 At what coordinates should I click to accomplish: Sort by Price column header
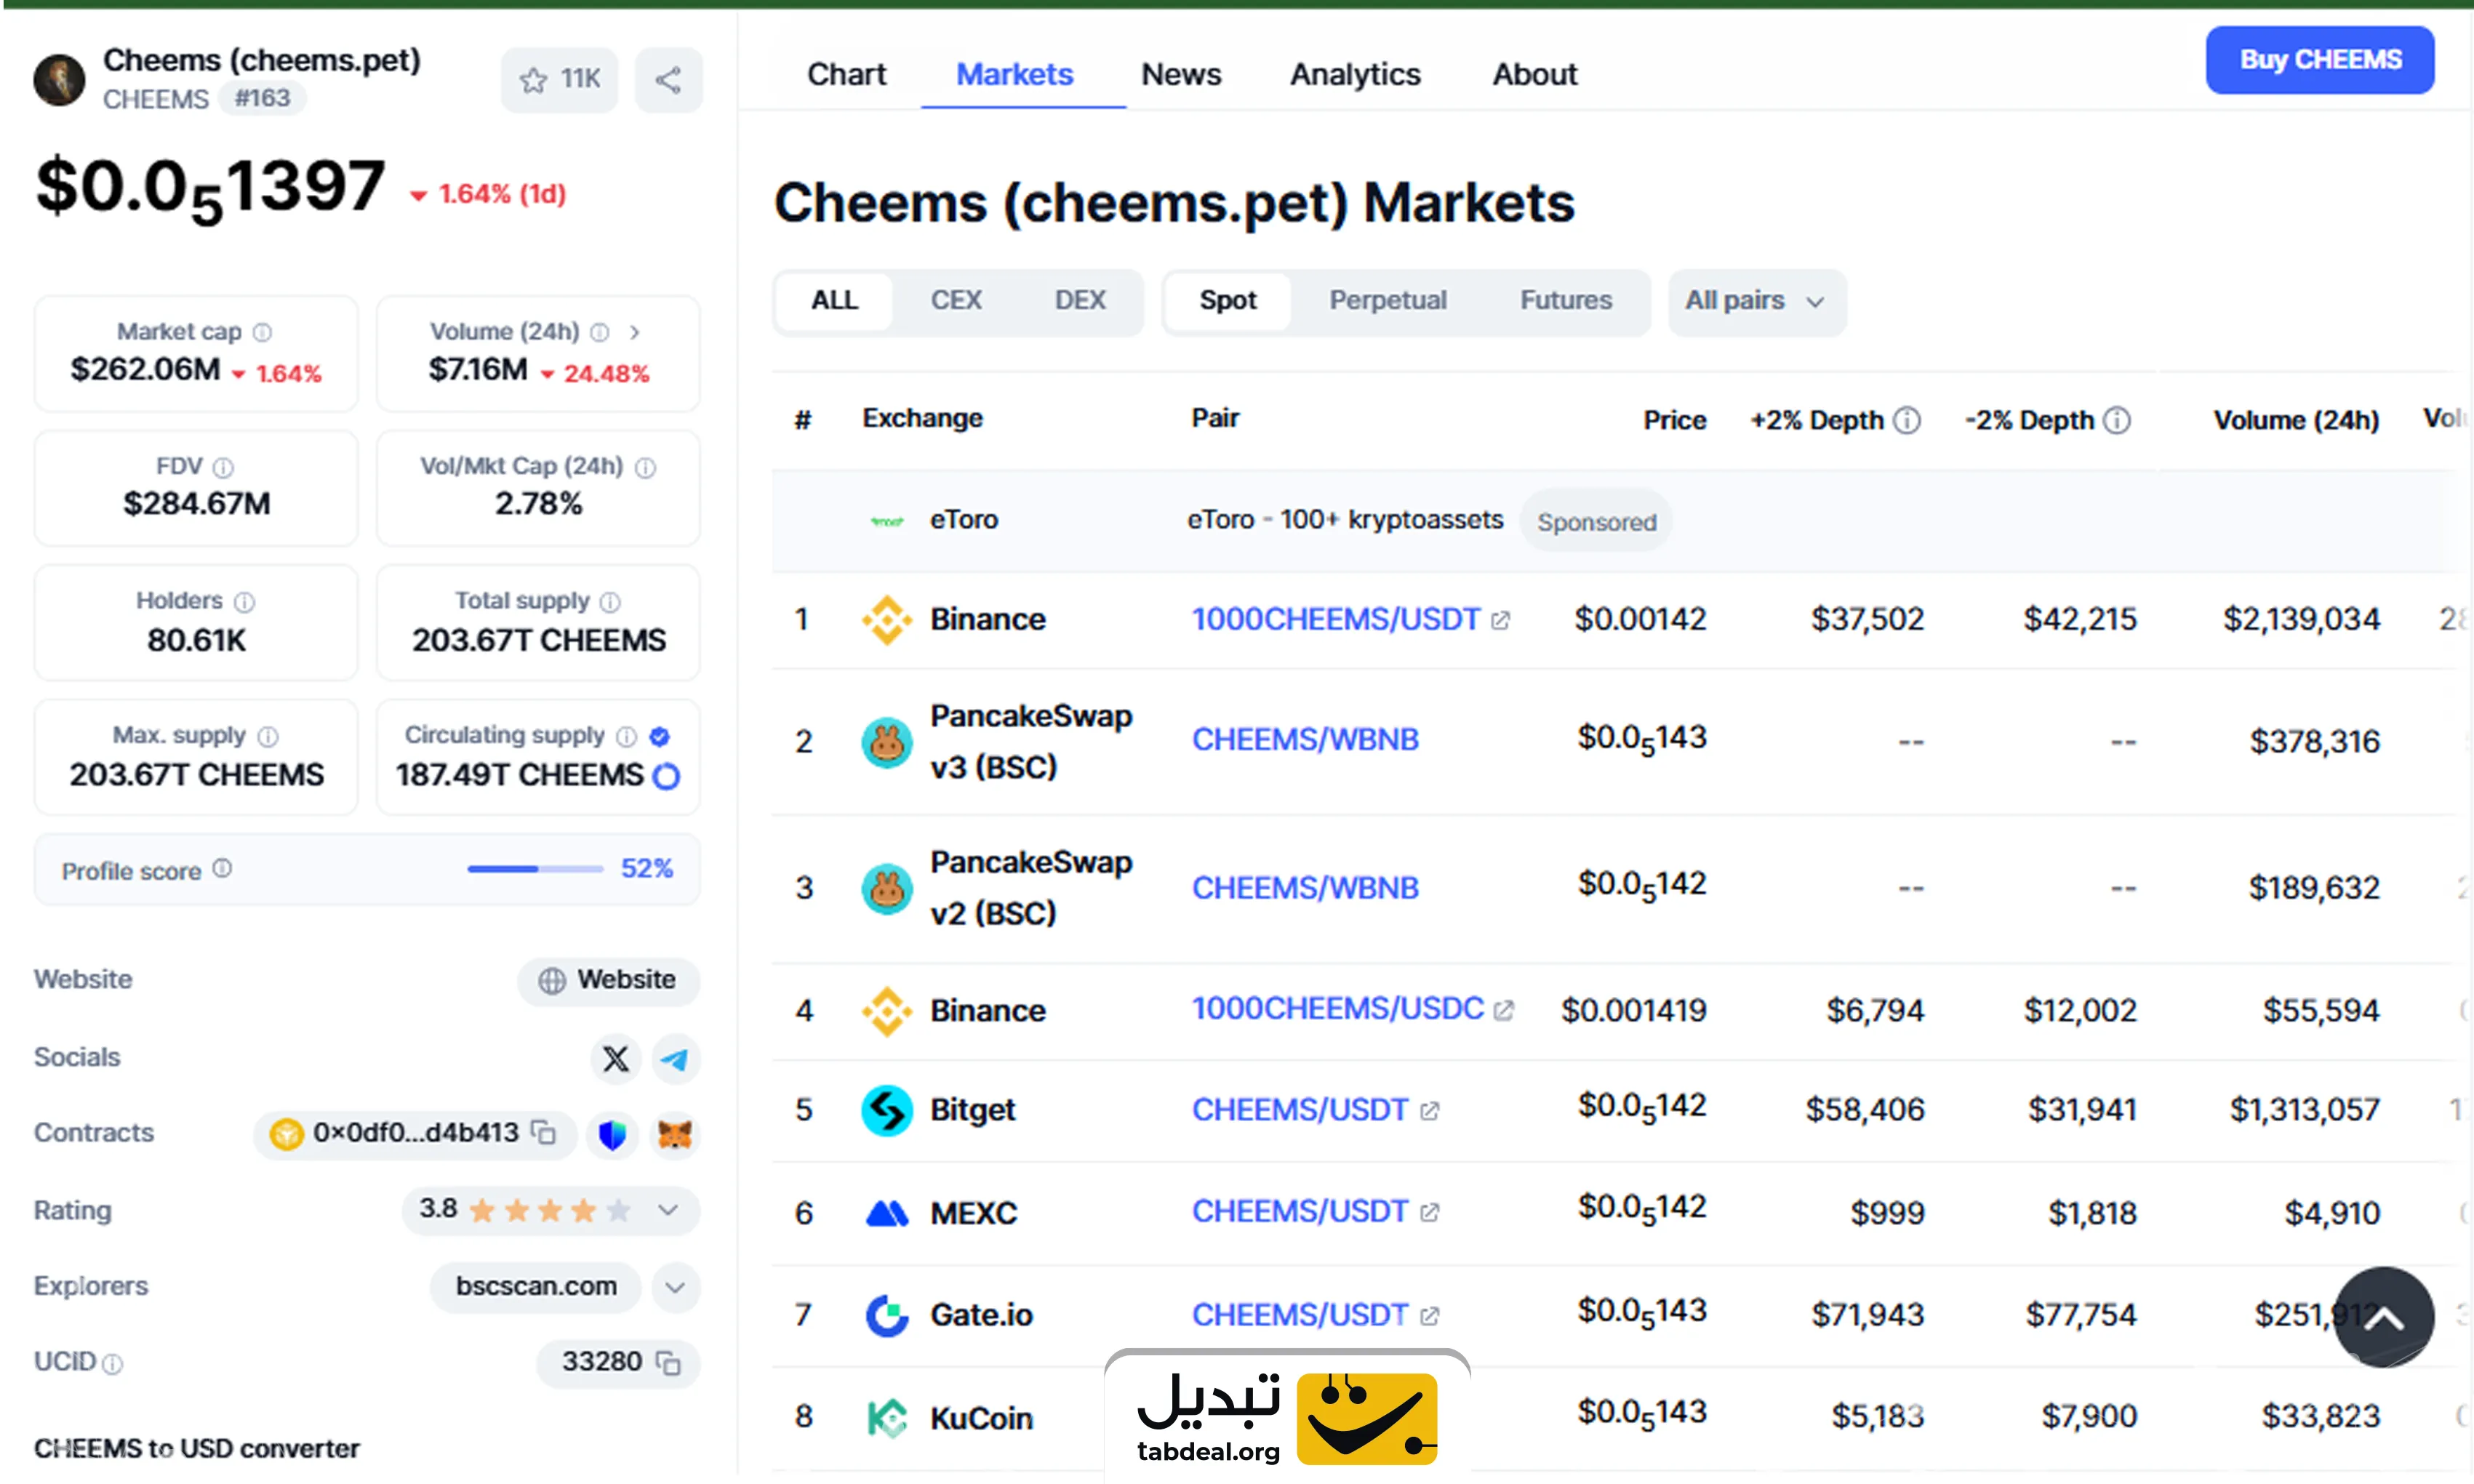point(1675,420)
